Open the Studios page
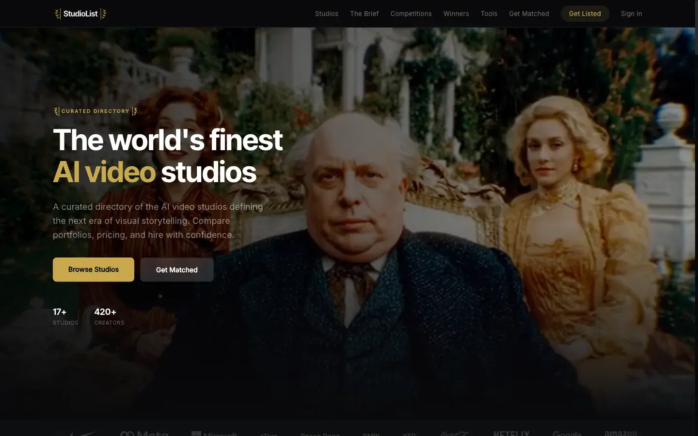The width and height of the screenshot is (698, 436). coord(326,14)
